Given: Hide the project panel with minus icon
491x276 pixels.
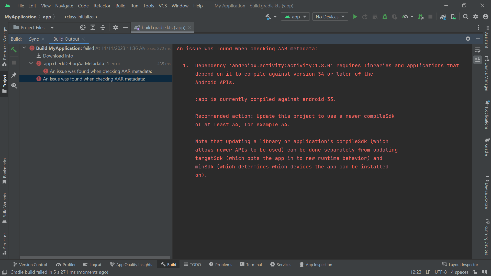Looking at the screenshot, I should [x=125, y=28].
